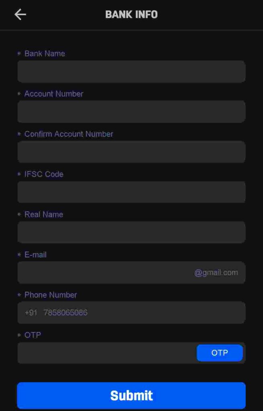Click the asterisk next to OTP label

click(x=18, y=335)
